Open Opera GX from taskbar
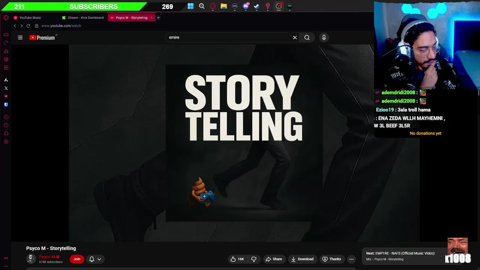Image resolution: width=480 pixels, height=270 pixels. coord(213,6)
